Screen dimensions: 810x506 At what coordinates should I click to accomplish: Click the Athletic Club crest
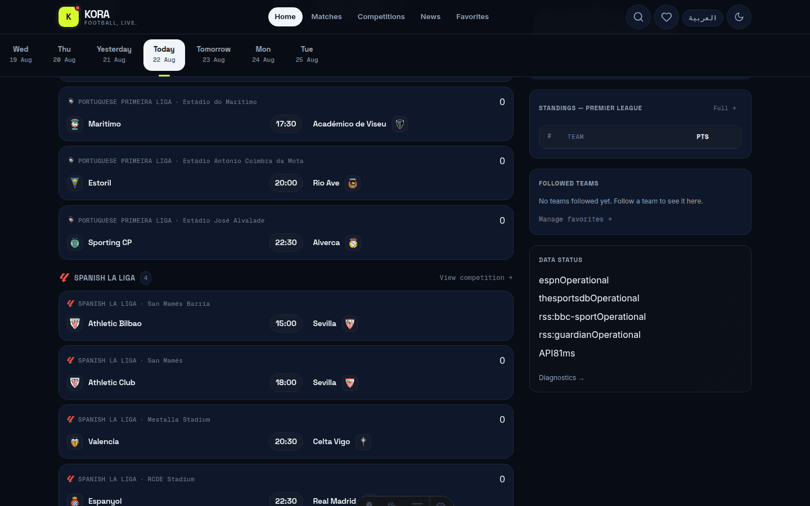coord(75,383)
